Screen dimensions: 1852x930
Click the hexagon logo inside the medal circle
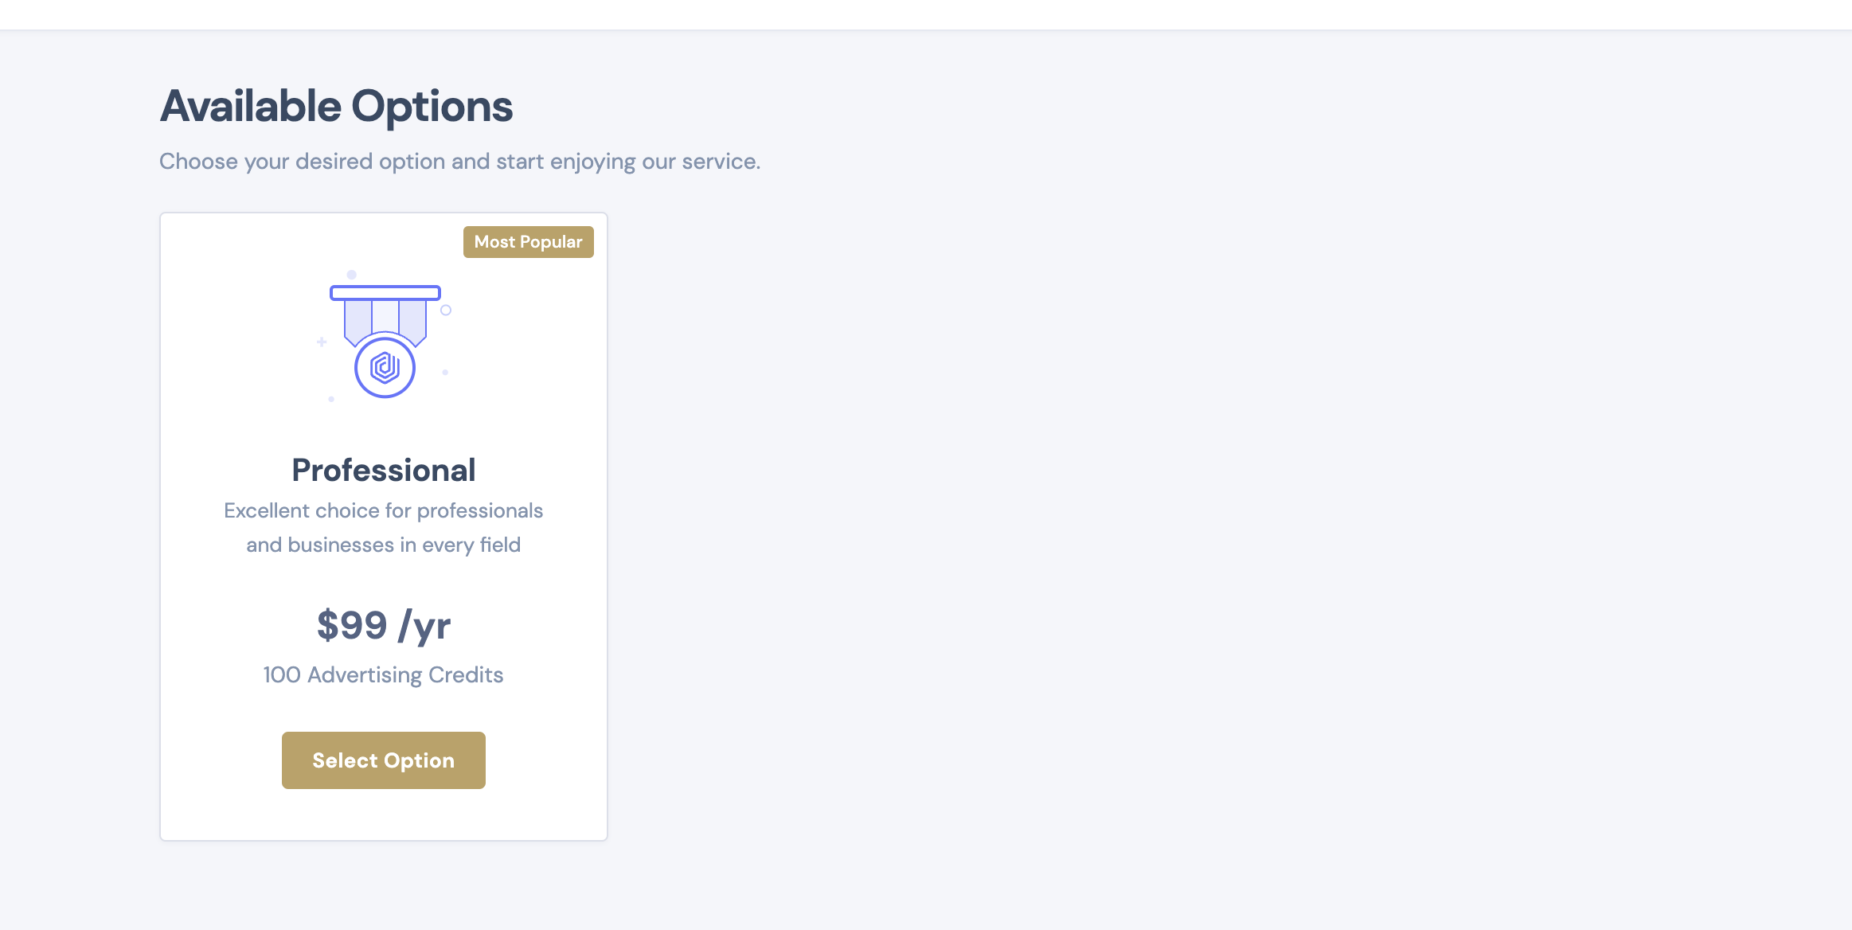coord(385,368)
